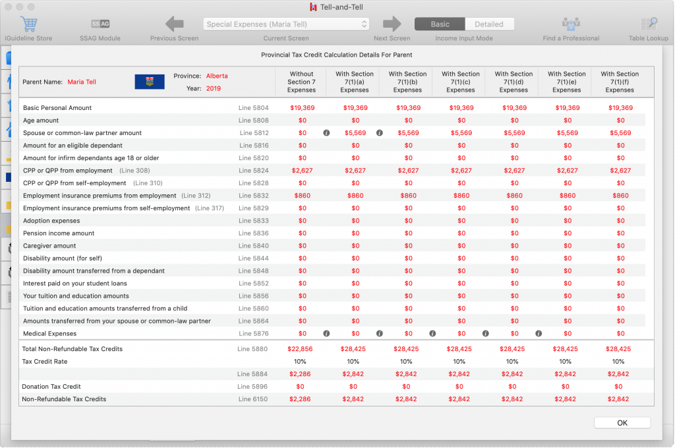
Task: Click Basic Personal Amount row label
Action: click(x=57, y=108)
